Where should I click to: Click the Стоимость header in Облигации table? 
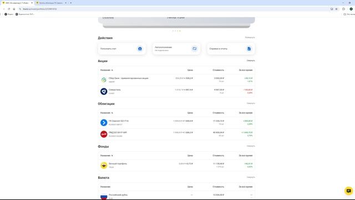218,113
